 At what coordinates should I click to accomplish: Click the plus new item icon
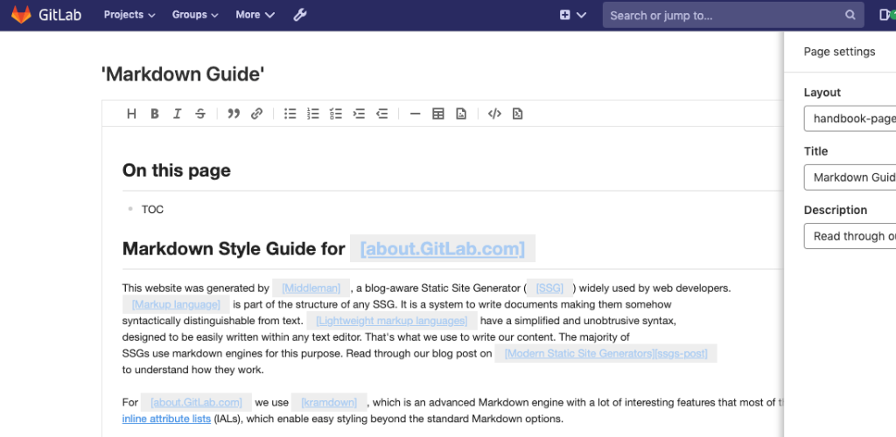tap(564, 16)
